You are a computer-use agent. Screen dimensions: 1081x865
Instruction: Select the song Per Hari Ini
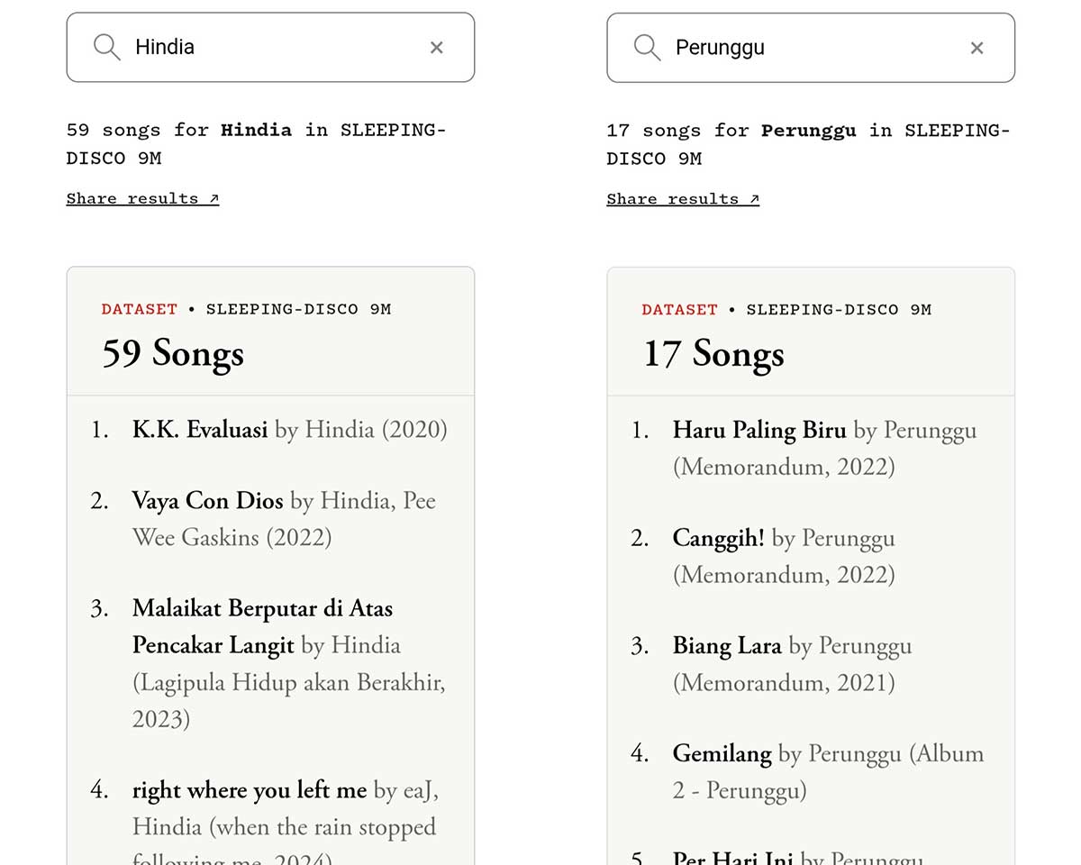point(732,858)
